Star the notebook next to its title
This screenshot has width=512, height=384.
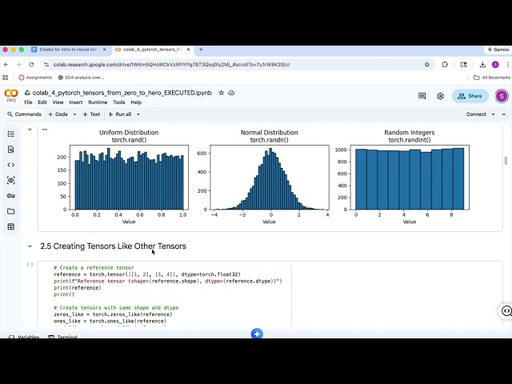point(222,93)
